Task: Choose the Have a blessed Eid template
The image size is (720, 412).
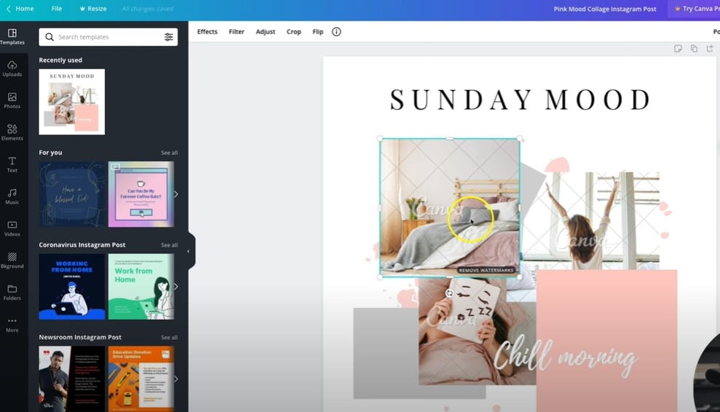Action: [71, 194]
